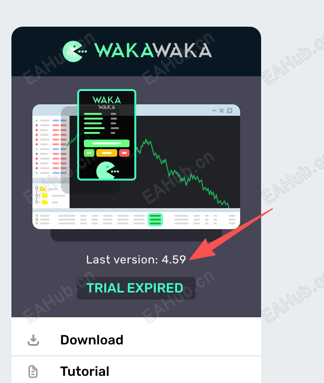
Task: Click the wide green button in the WAKA panel
Action: (107, 143)
